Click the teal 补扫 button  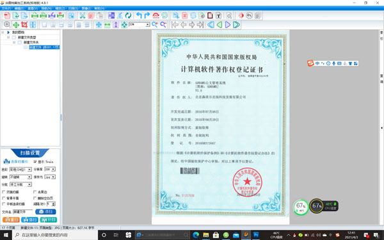click(48, 220)
